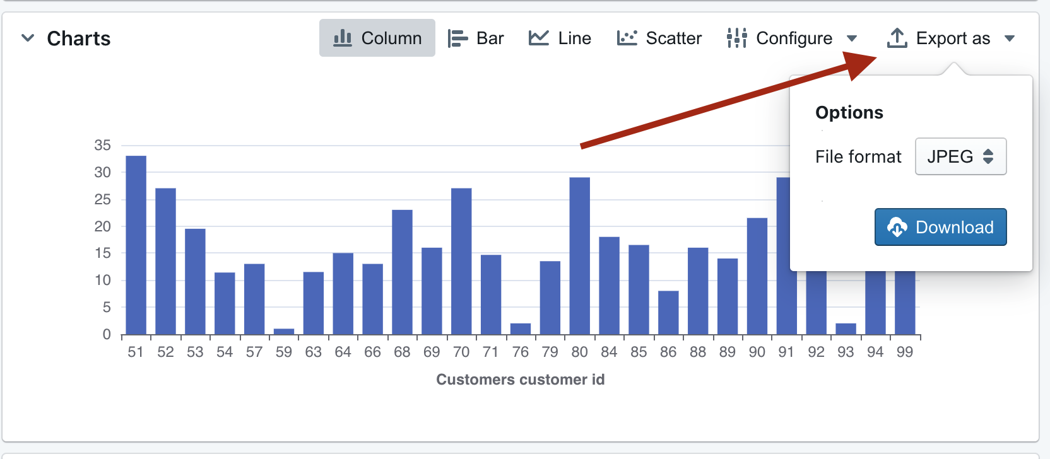Click the bar for customer id 70

461,262
